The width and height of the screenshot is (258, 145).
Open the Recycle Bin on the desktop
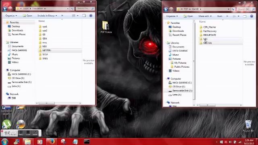click(x=248, y=126)
